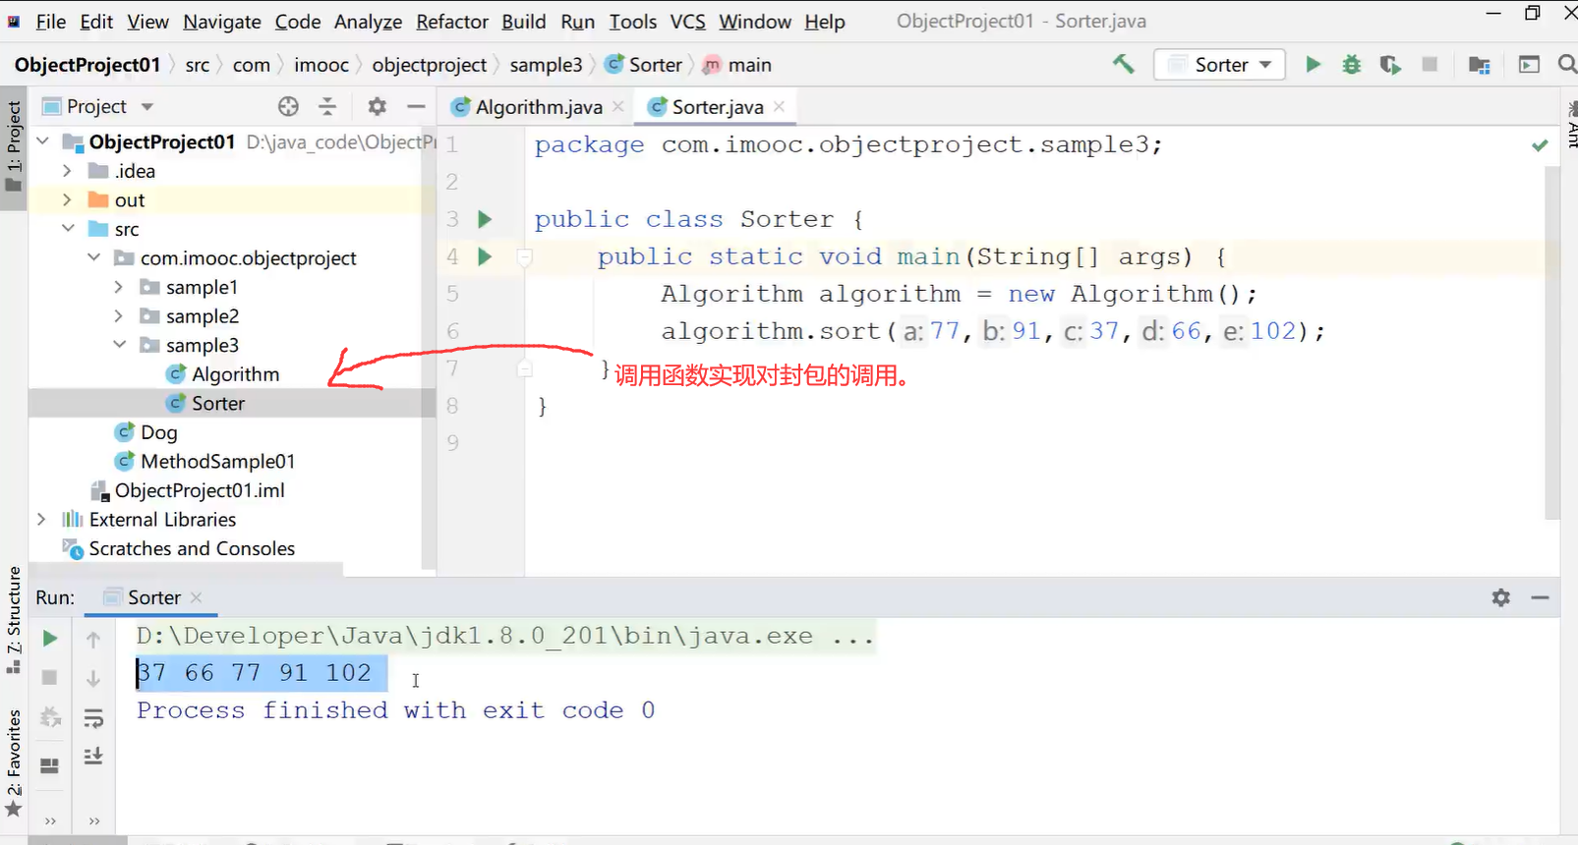Image resolution: width=1578 pixels, height=845 pixels.
Task: Expand External Libraries node
Action: [41, 520]
